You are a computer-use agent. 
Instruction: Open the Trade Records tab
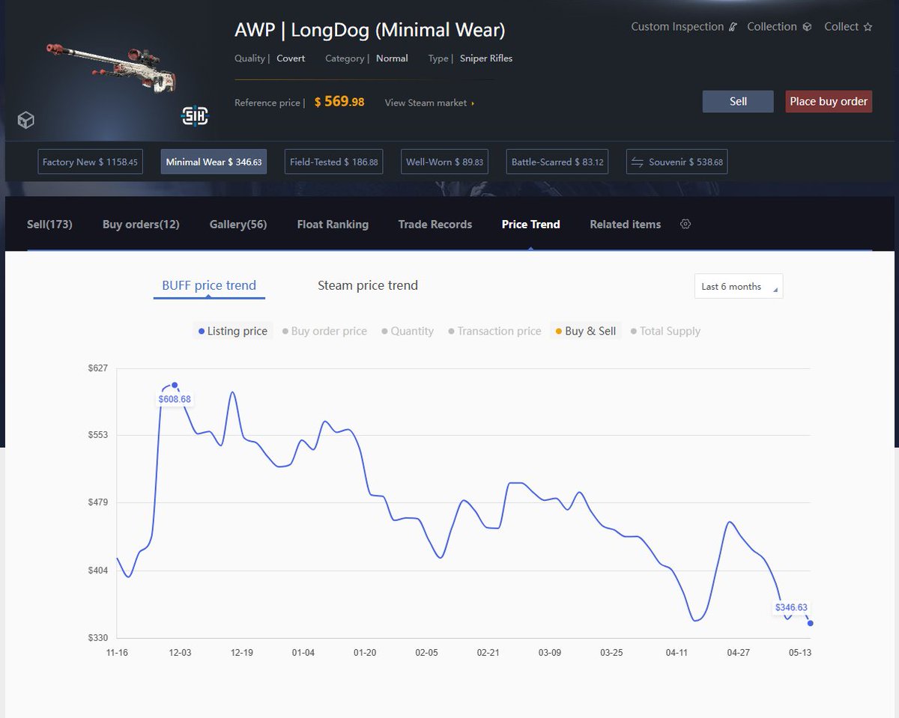pos(435,224)
